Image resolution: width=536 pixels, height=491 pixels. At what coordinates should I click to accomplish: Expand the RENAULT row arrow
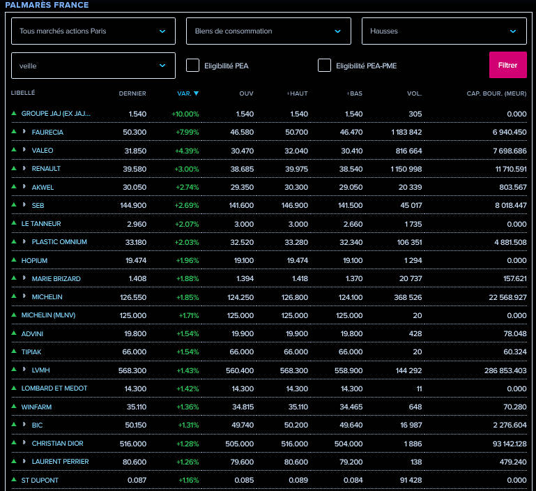[24, 168]
